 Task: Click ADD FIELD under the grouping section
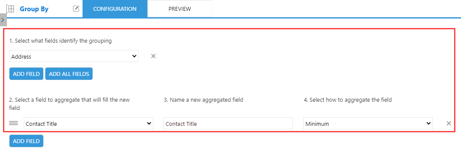(x=26, y=74)
